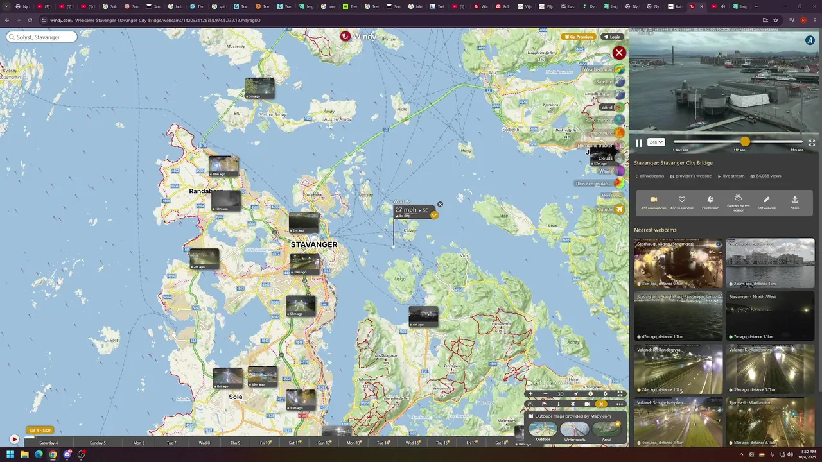
Task: Expand webcam video to fullscreen
Action: click(x=812, y=142)
